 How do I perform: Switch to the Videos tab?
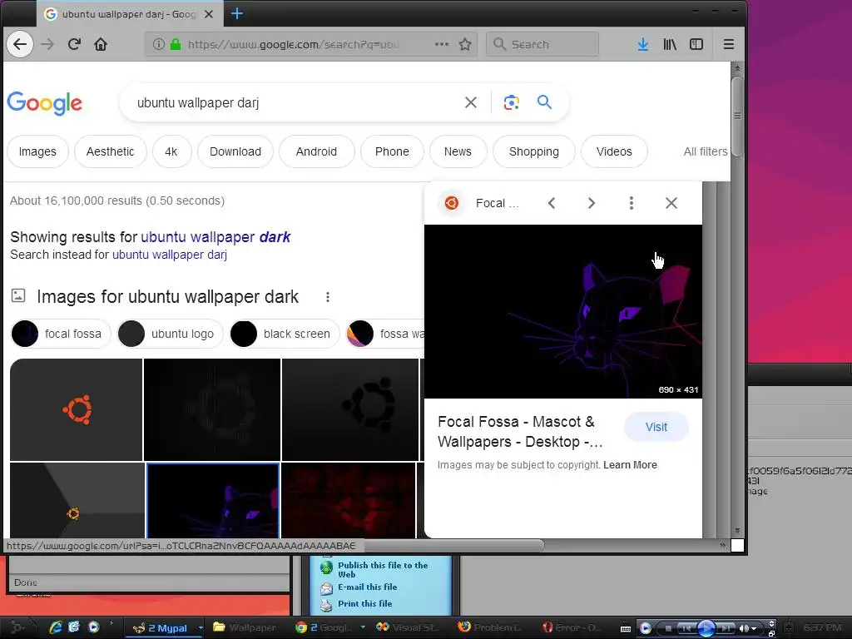click(x=614, y=151)
